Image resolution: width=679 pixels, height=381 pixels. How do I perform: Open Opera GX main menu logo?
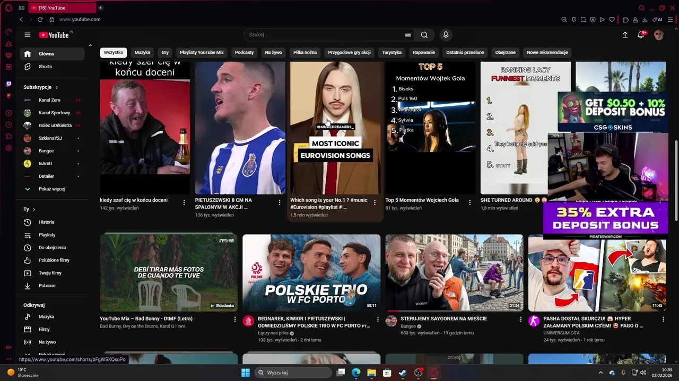tap(9, 8)
